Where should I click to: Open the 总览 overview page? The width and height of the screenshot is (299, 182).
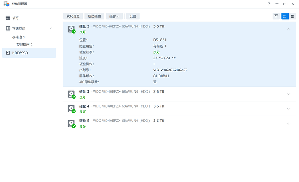click(x=15, y=18)
